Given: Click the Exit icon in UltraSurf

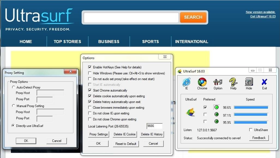Looking at the screenshot, I should [x=264, y=83].
